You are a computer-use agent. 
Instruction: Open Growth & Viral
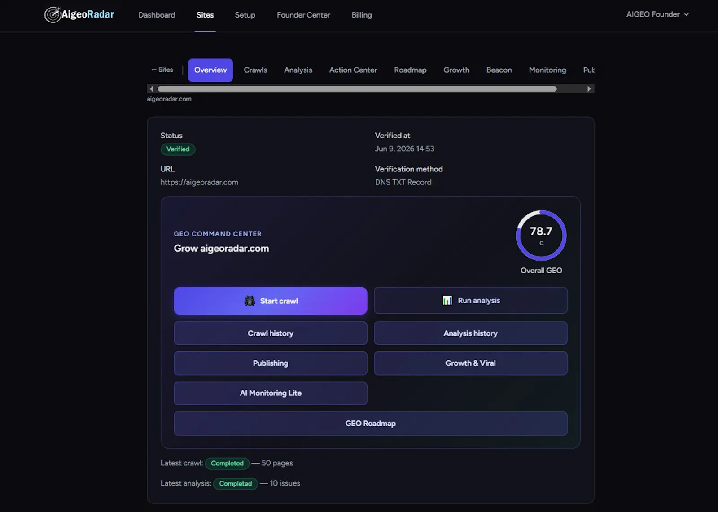point(470,363)
